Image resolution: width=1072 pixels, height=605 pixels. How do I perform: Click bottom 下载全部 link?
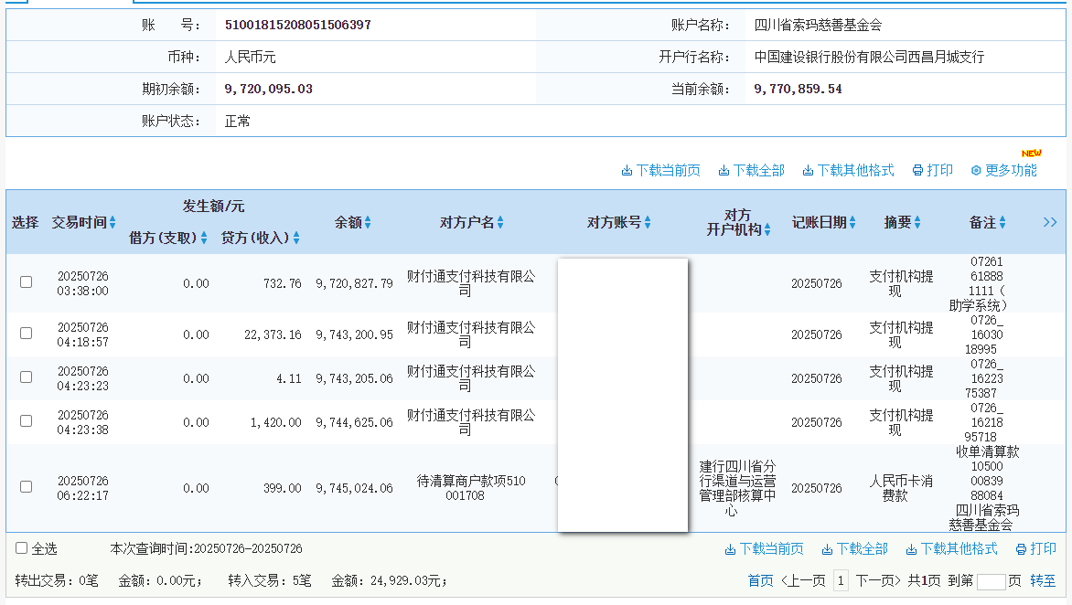coord(854,549)
